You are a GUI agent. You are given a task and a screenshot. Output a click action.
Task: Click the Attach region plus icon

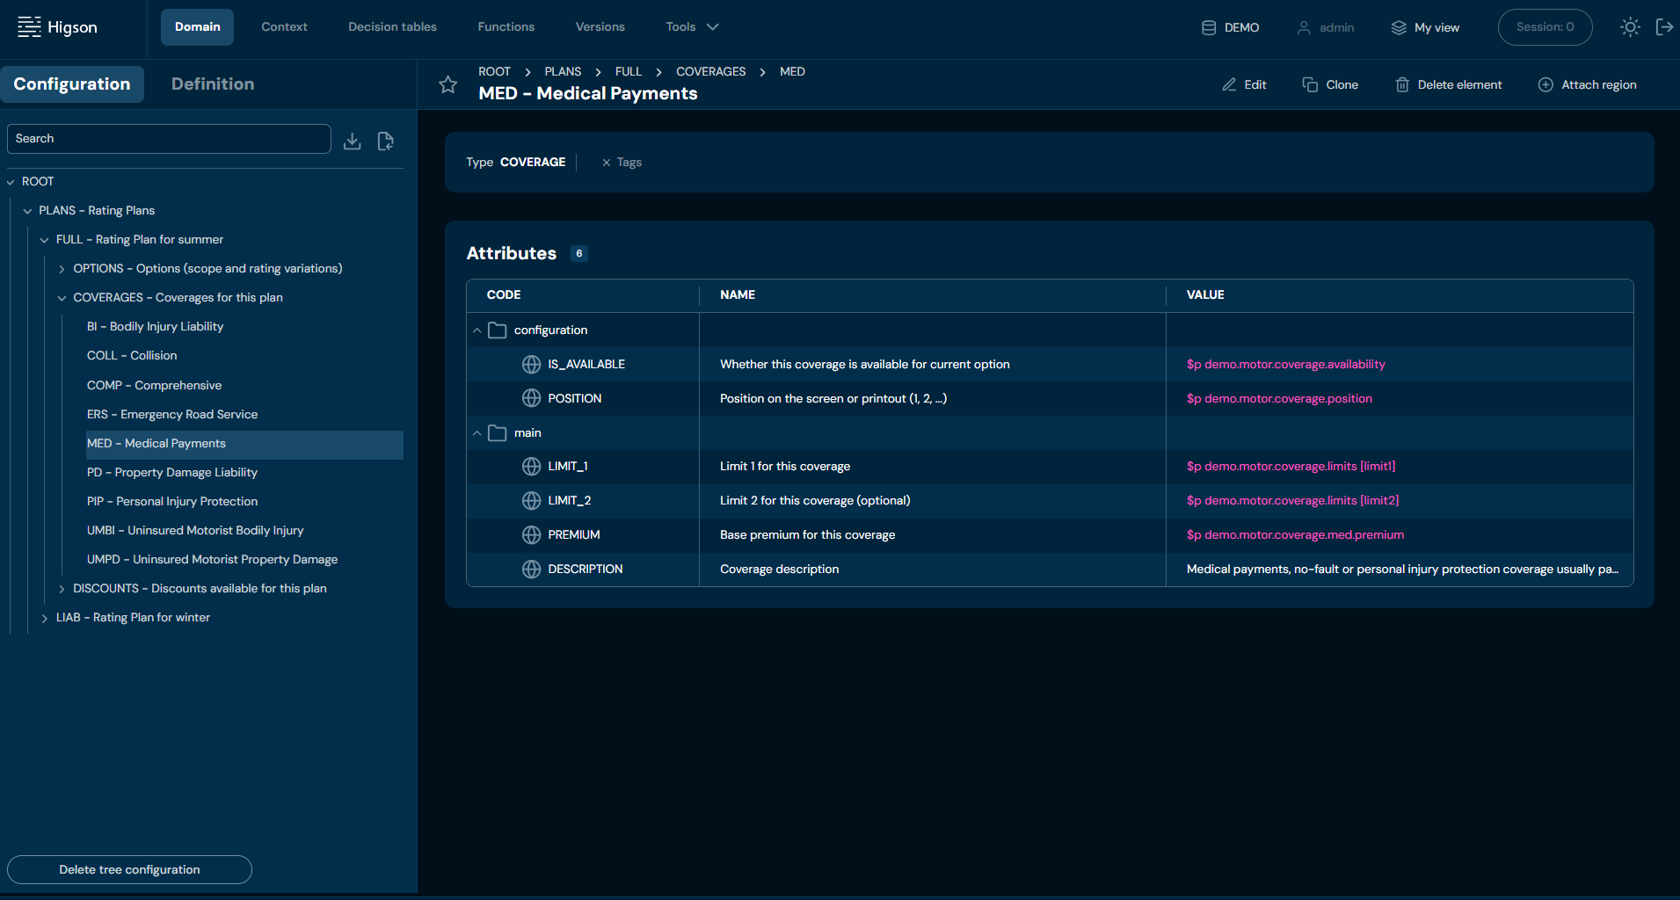[x=1545, y=84]
